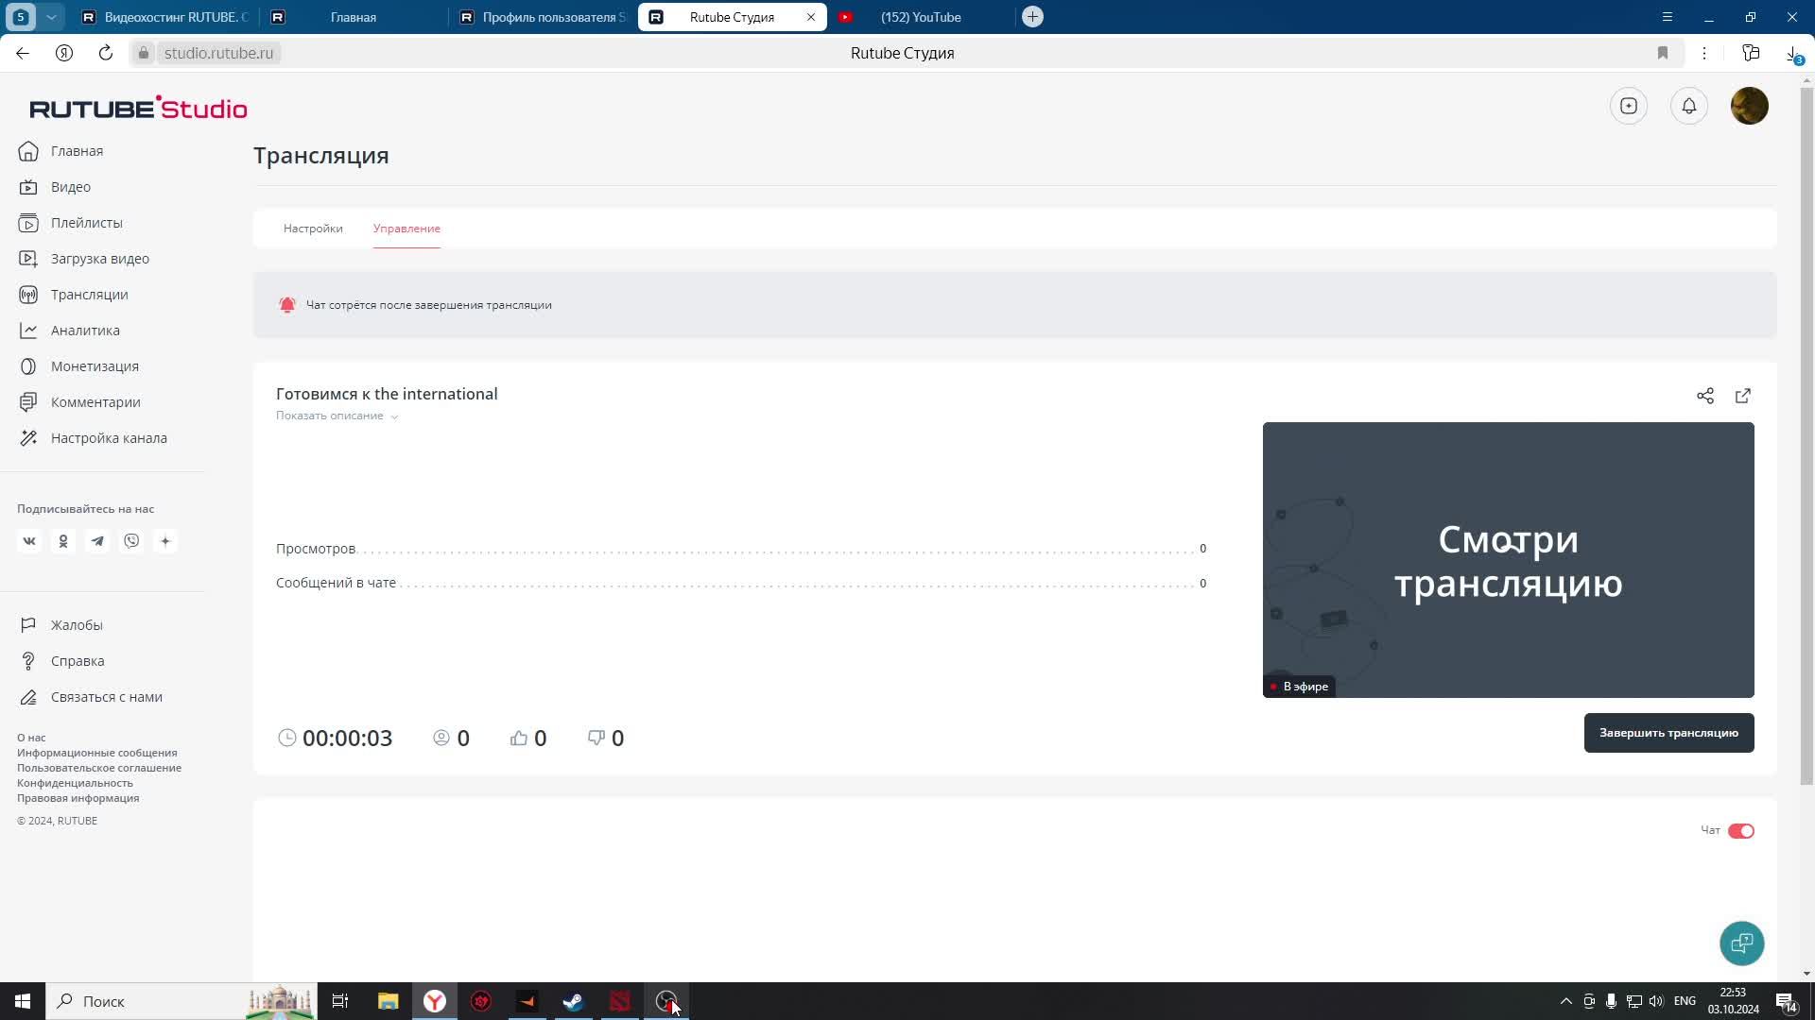Click the studio.rutube.ru address field
The height and width of the screenshot is (1020, 1815).
click(x=218, y=53)
